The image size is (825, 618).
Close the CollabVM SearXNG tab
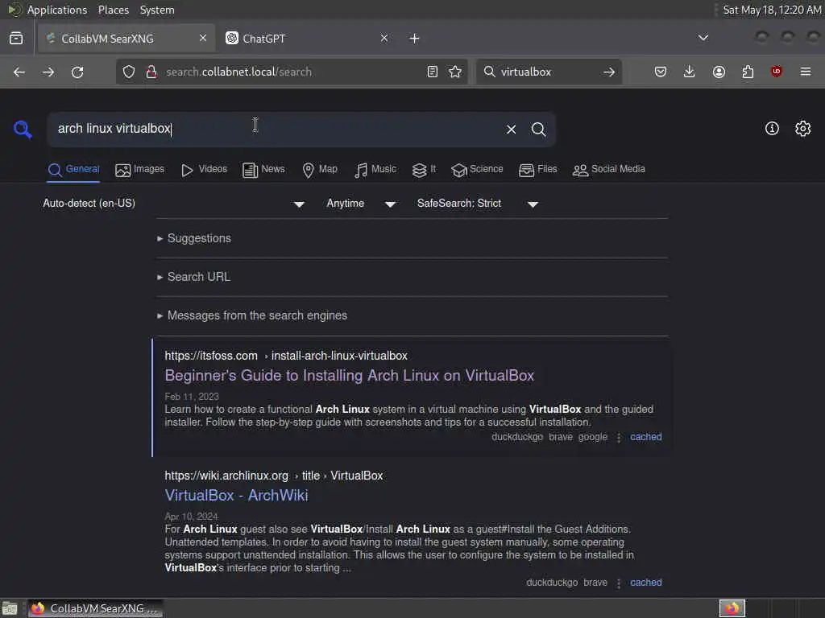coord(203,39)
